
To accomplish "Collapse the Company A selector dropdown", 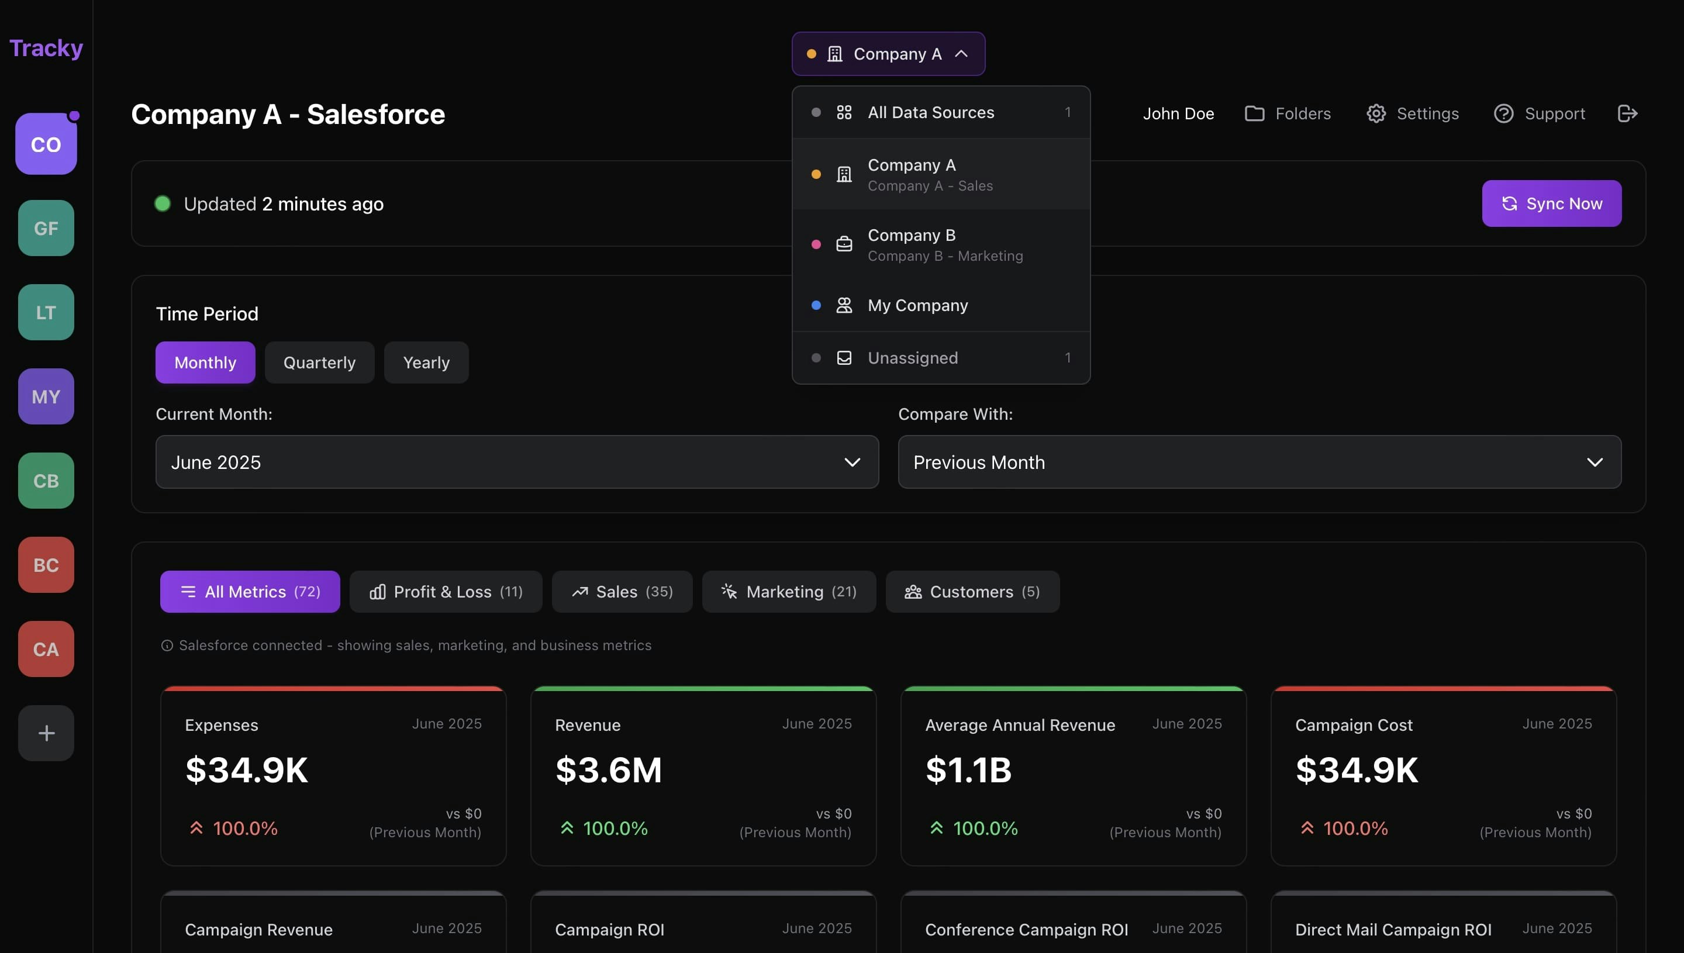I will click(888, 54).
